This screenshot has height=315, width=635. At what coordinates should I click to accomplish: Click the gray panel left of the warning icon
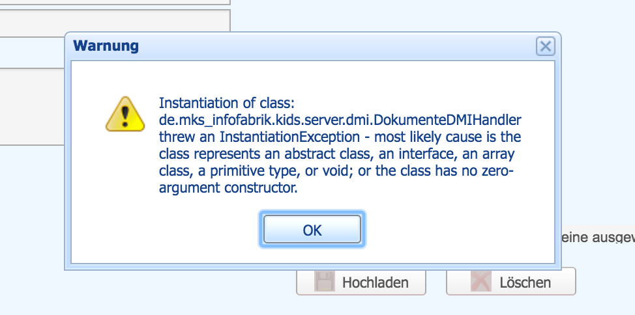click(33, 107)
